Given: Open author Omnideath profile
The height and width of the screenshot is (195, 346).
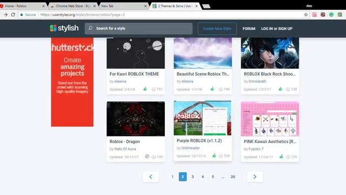Looking at the screenshot, I should tap(257, 81).
